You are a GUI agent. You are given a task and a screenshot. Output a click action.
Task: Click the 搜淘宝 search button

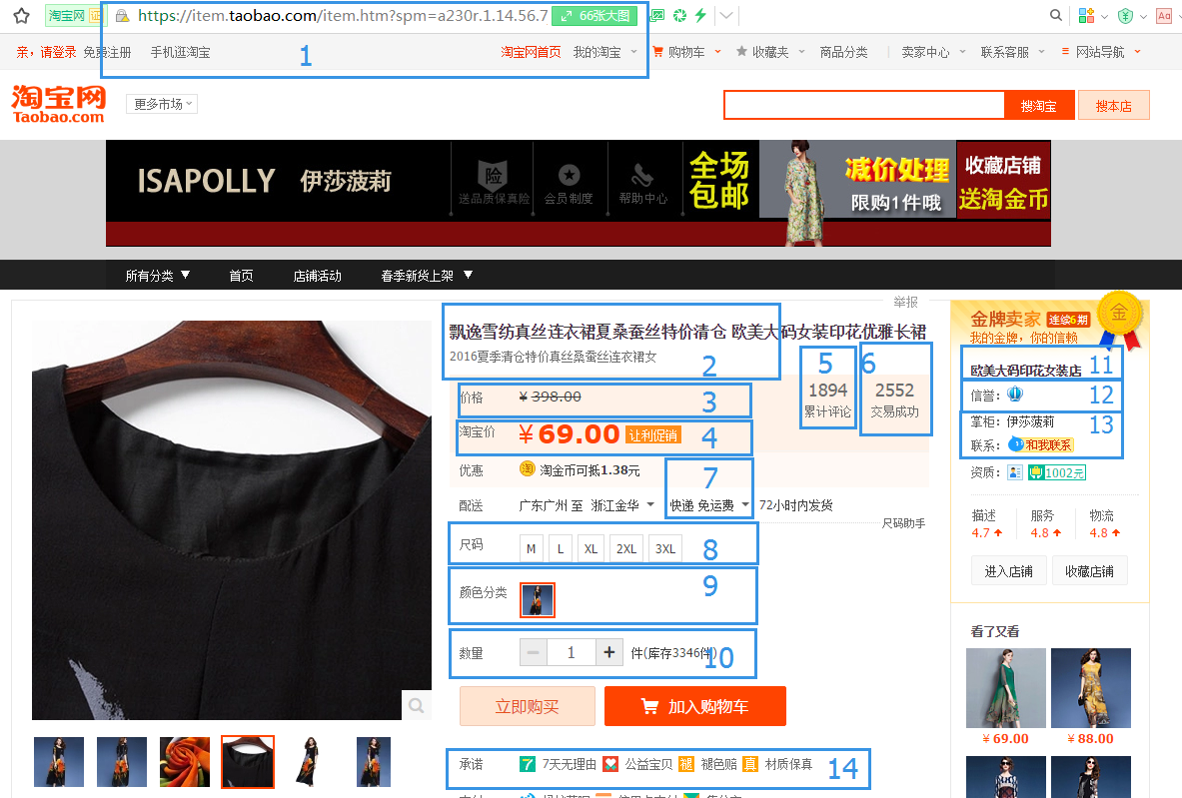[x=1039, y=106]
